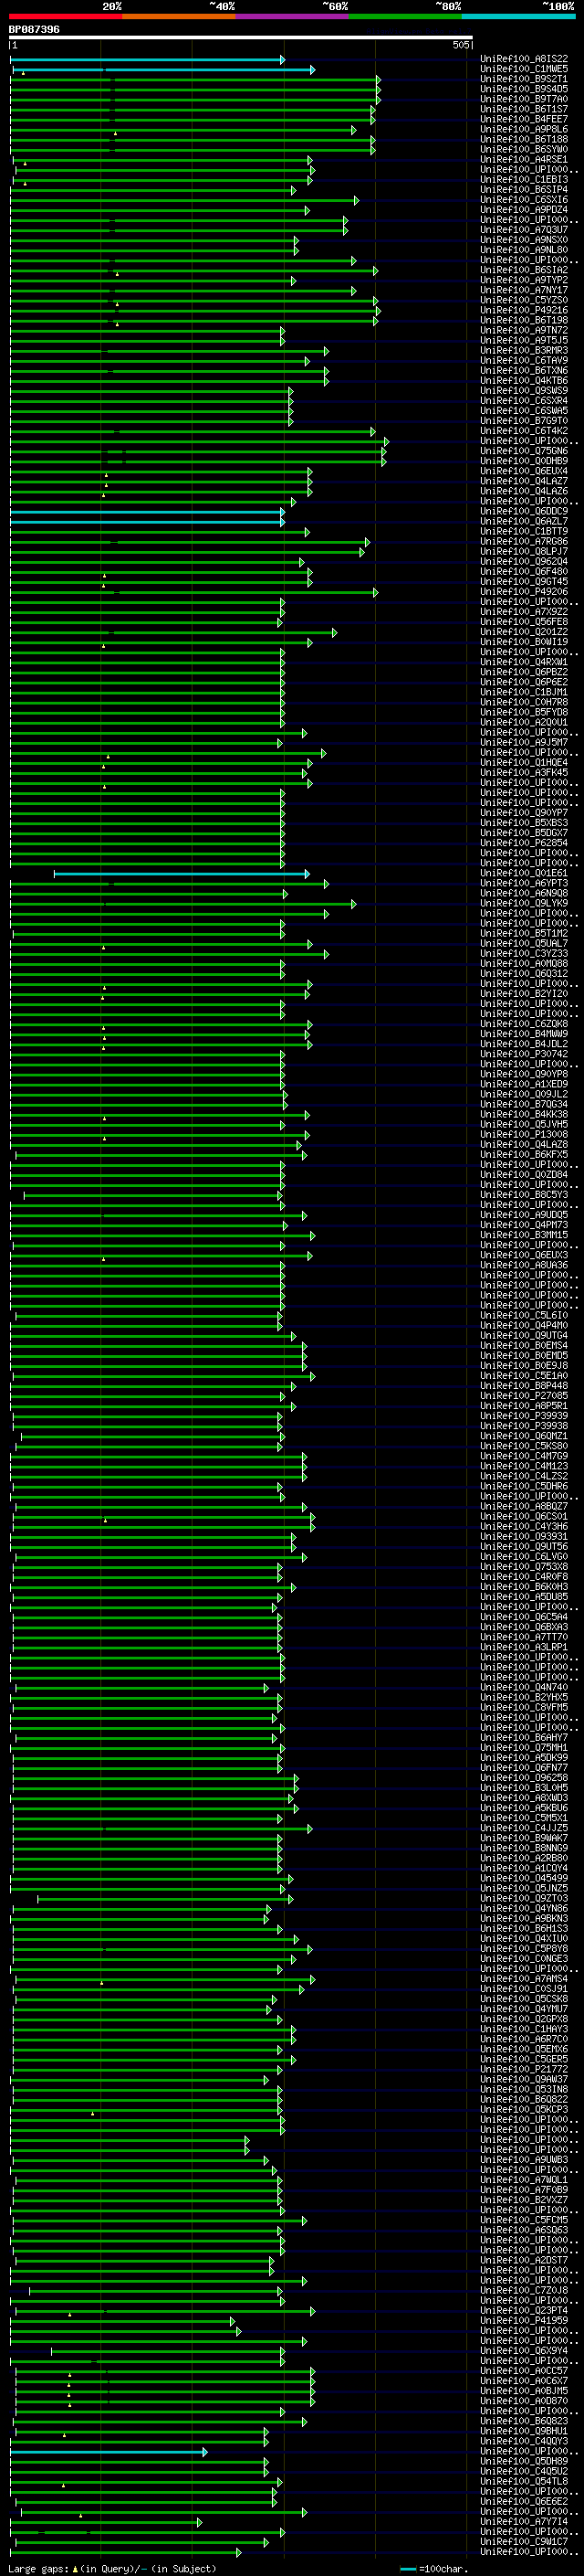Select the UniRef100_B6TXN6 label
This screenshot has width=584, height=2576.
(524, 371)
